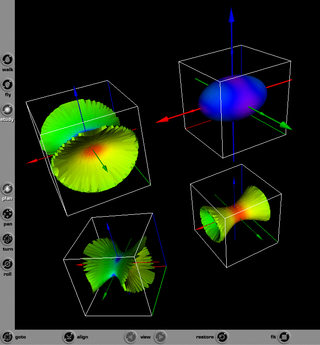Click the 'goto' text label
The width and height of the screenshot is (320, 345).
[20, 337]
